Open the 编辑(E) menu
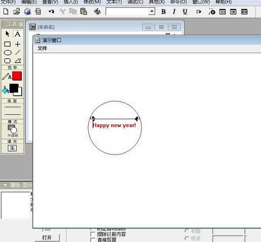 click(x=29, y=2)
